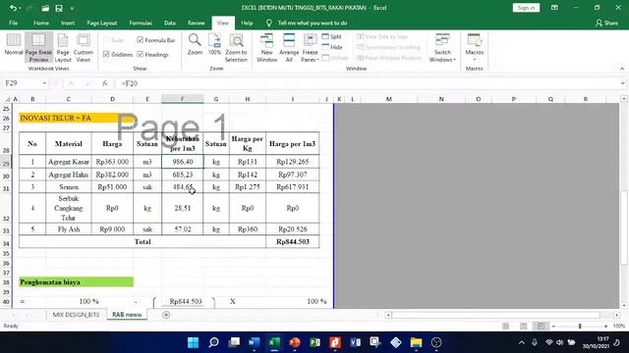Split the worksheet window
The image size is (629, 353).
pyautogui.click(x=332, y=37)
